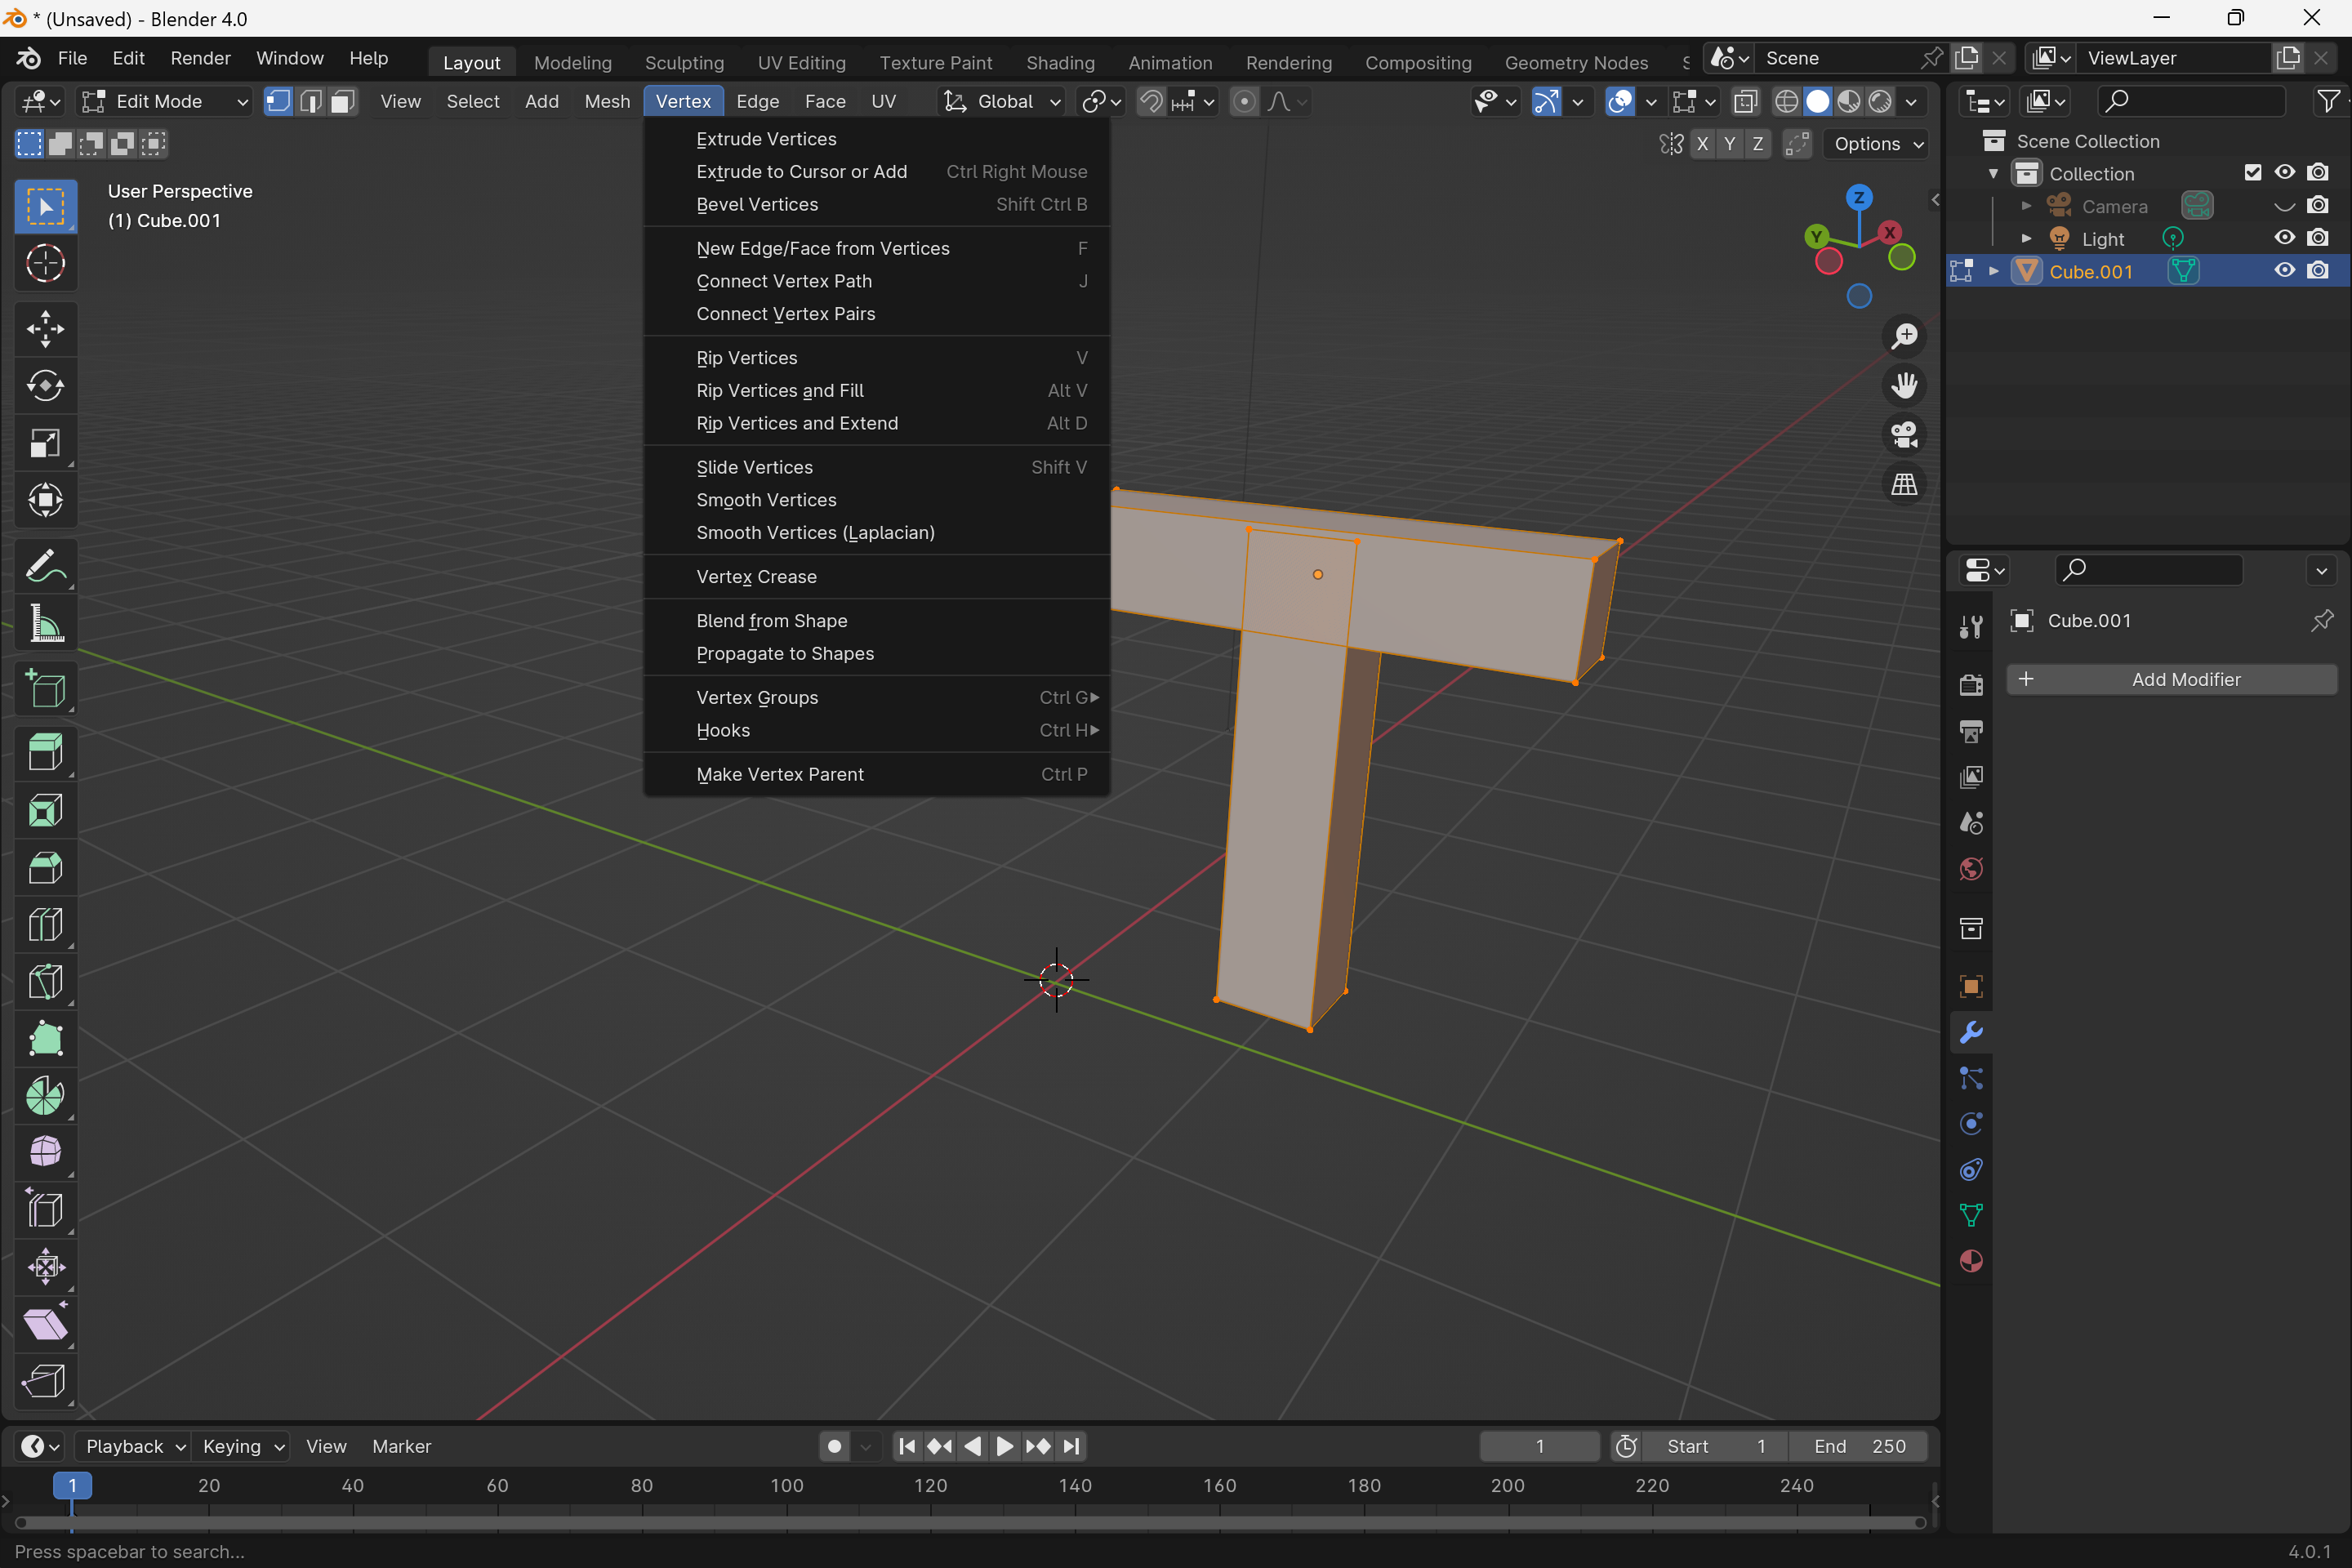2352x1568 pixels.
Task: Click the End frame field
Action: click(1859, 1446)
